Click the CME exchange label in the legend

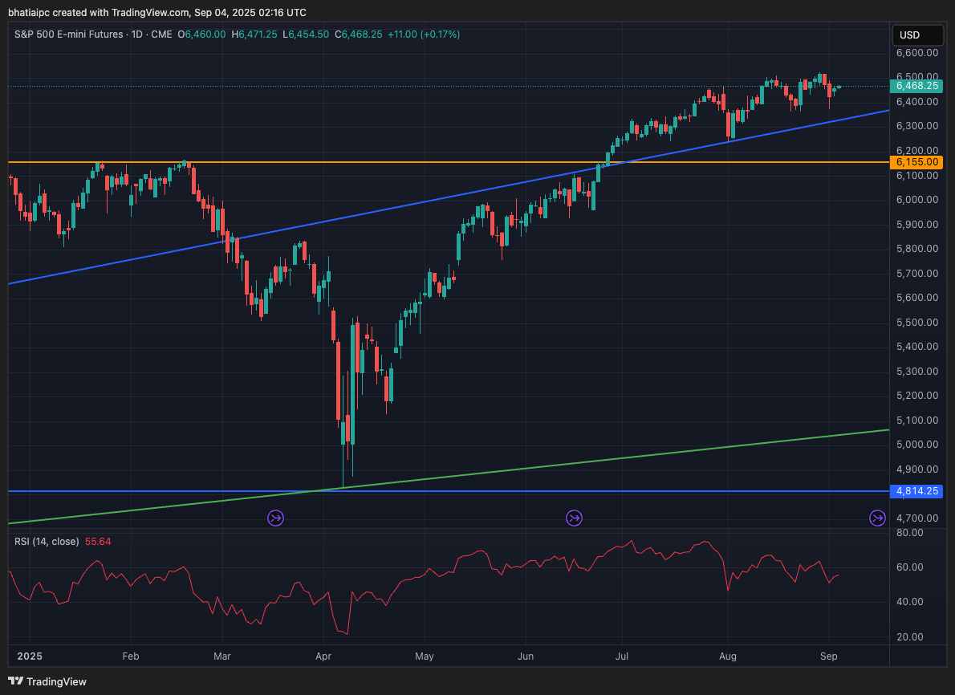pos(162,35)
